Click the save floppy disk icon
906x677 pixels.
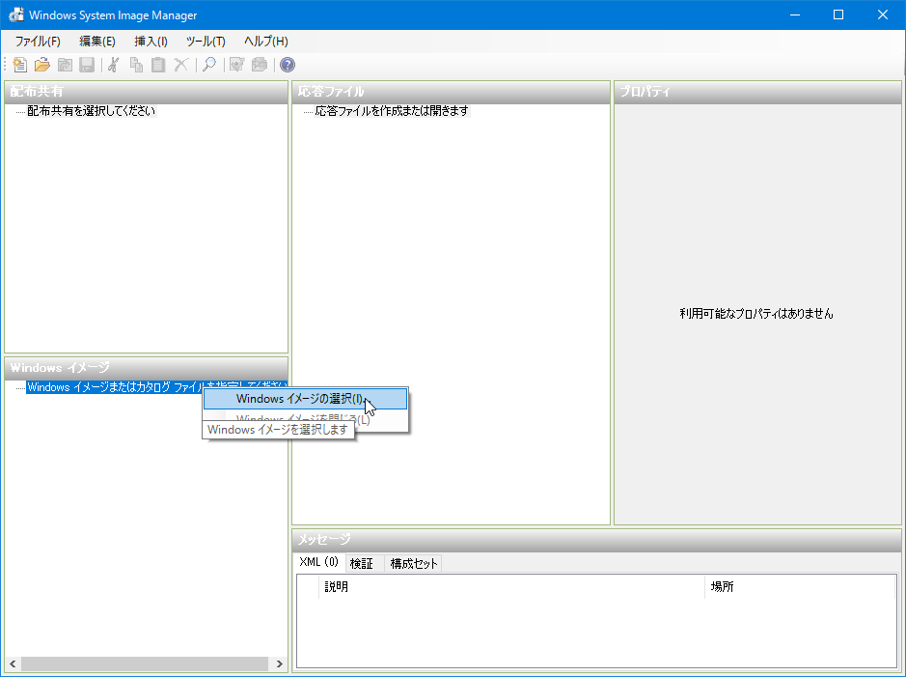87,65
